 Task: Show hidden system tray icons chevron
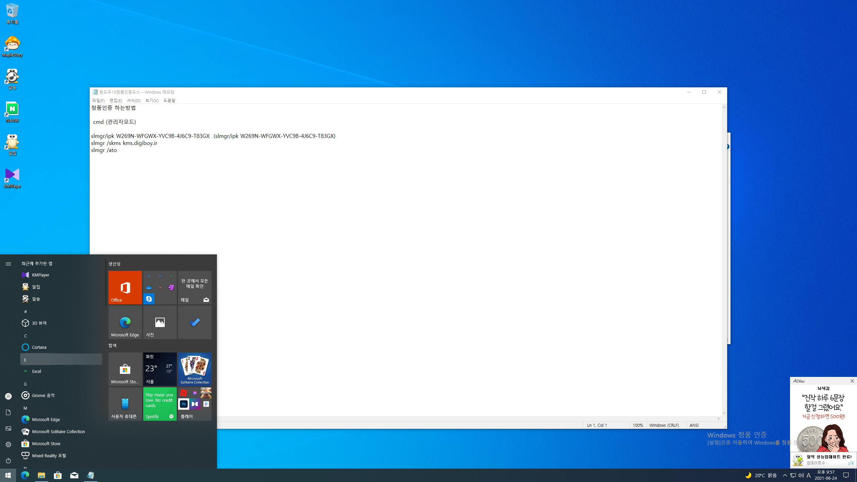point(785,475)
